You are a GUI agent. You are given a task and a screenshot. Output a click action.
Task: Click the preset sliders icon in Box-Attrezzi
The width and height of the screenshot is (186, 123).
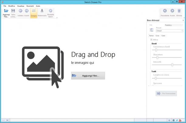151,30
